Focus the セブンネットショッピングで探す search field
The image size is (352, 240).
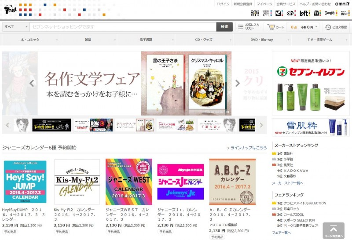pos(123,27)
